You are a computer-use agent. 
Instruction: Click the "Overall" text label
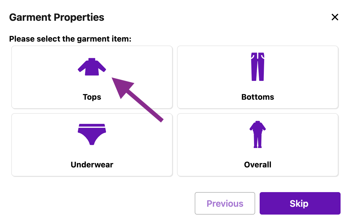(258, 165)
